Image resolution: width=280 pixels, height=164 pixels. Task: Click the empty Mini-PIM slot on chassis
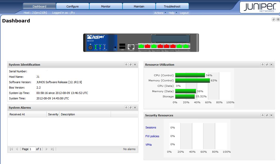pos(171,38)
